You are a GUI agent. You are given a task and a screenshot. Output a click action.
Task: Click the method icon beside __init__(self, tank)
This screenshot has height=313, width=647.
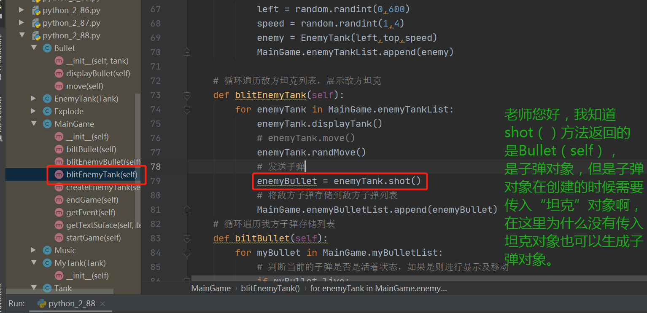(x=59, y=61)
